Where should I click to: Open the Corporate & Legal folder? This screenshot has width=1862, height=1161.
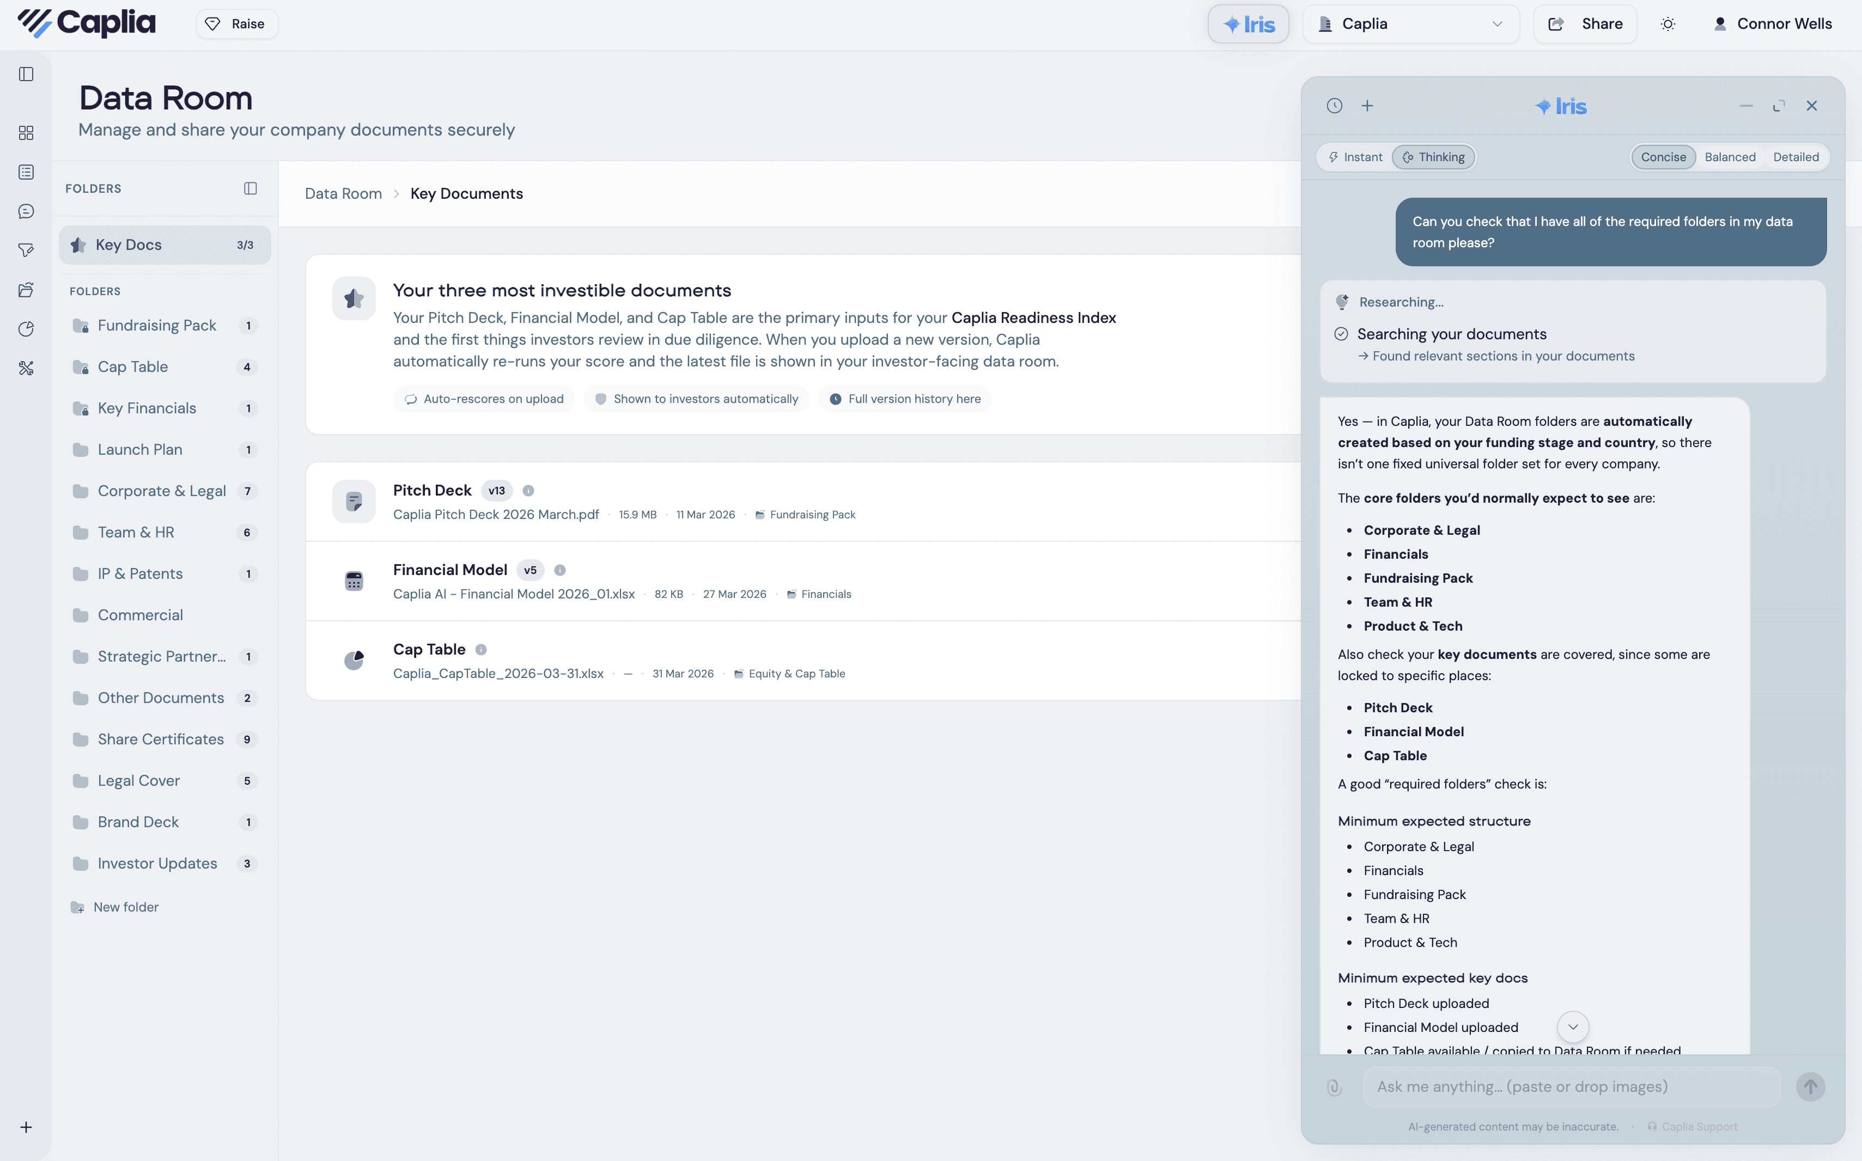[x=165, y=491]
